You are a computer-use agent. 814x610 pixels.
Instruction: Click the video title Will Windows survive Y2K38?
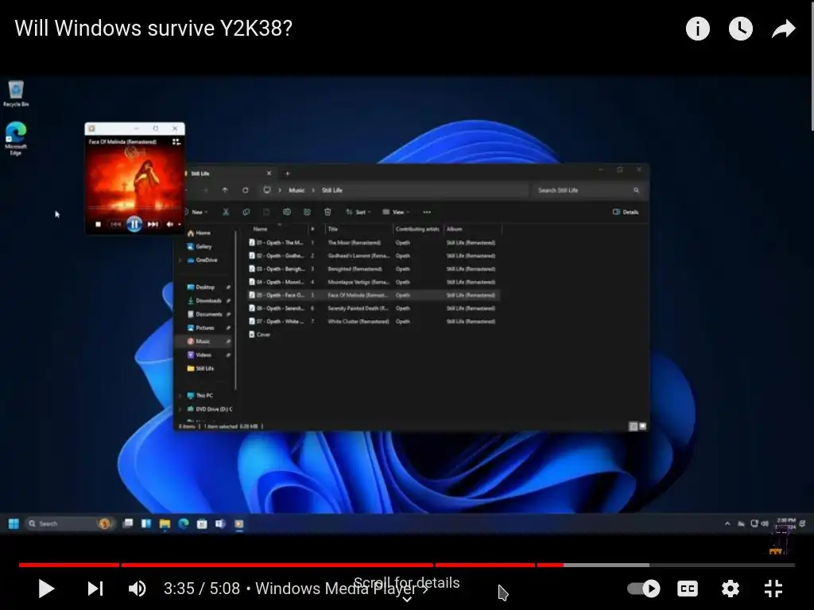coord(153,28)
